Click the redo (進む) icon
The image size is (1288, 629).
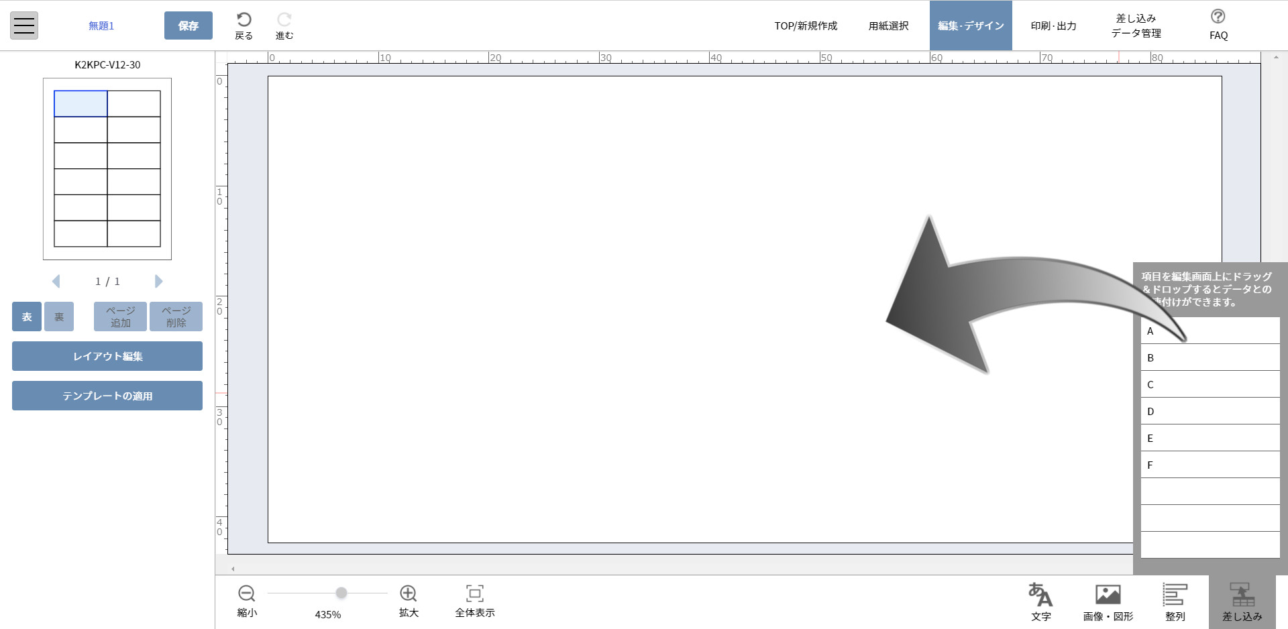[284, 20]
